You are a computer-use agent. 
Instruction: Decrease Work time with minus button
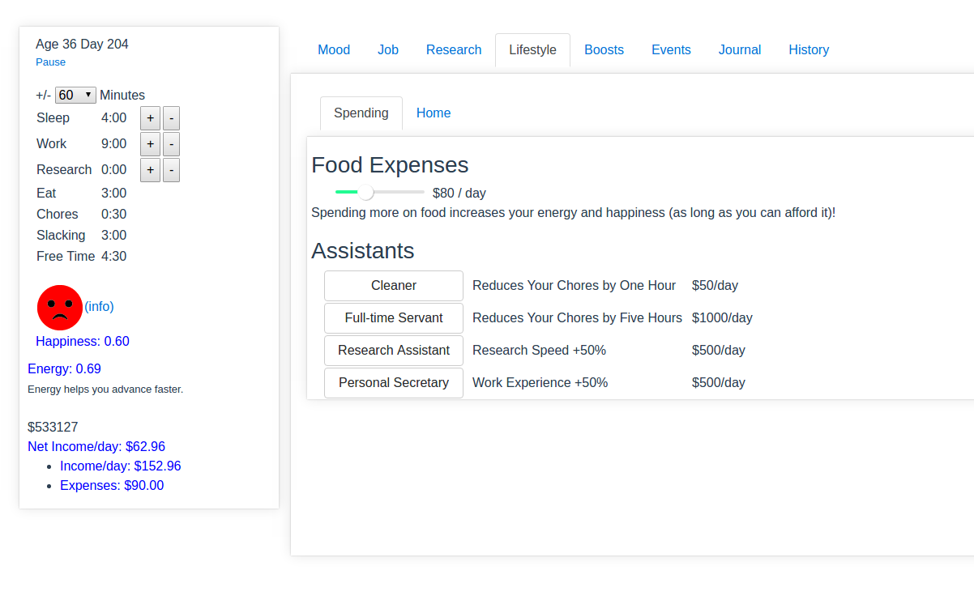tap(171, 144)
